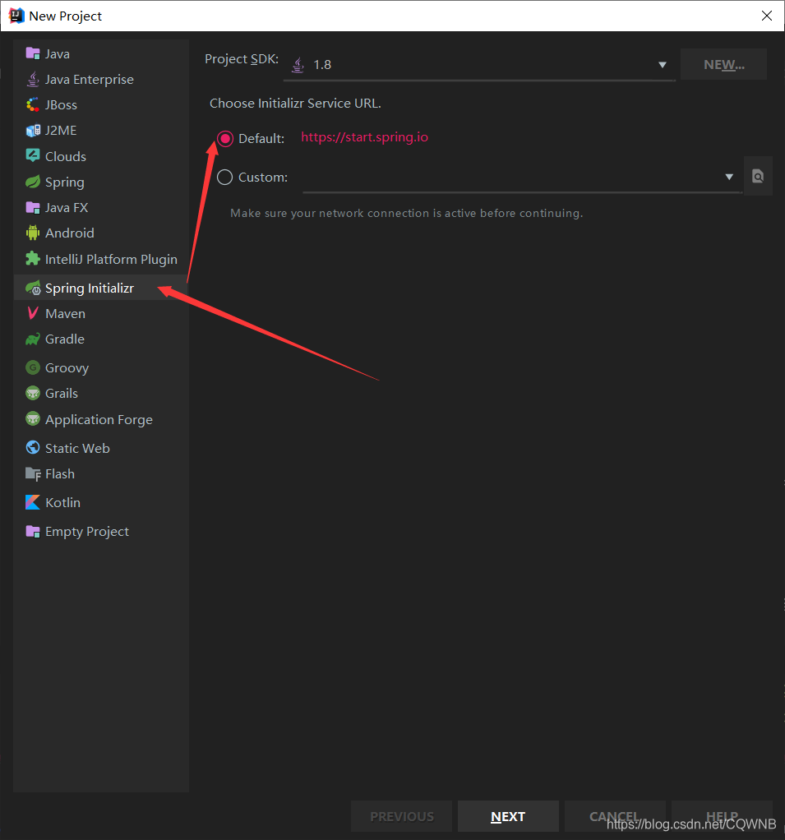Select Static Web in the list

click(x=101, y=448)
